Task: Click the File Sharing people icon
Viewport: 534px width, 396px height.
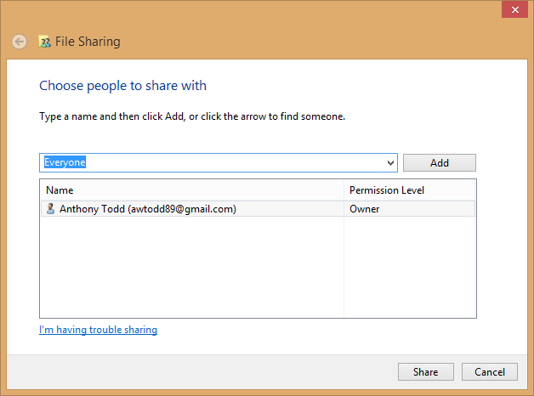Action: tap(45, 42)
